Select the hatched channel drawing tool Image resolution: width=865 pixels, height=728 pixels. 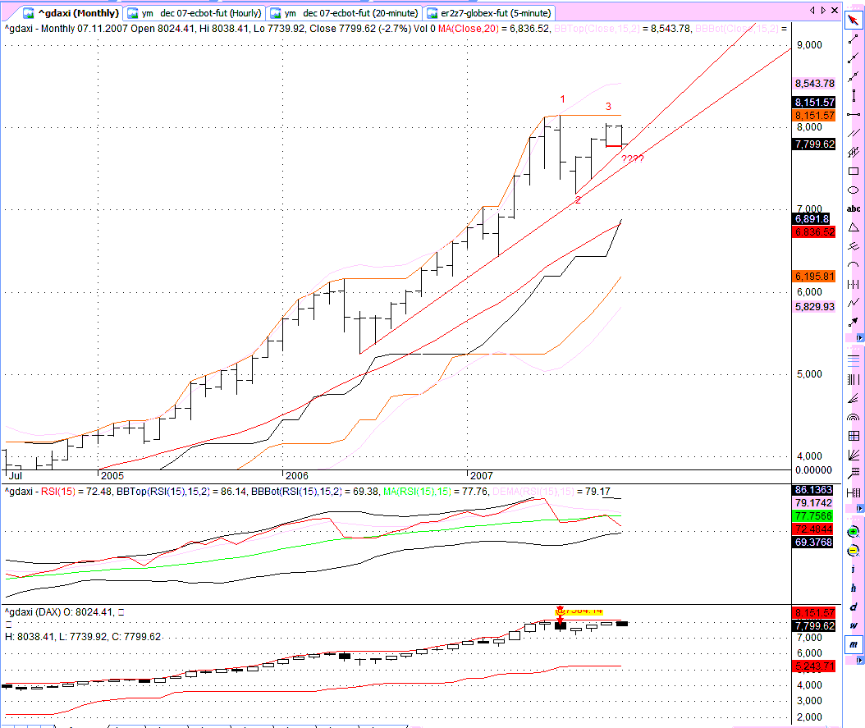point(854,152)
